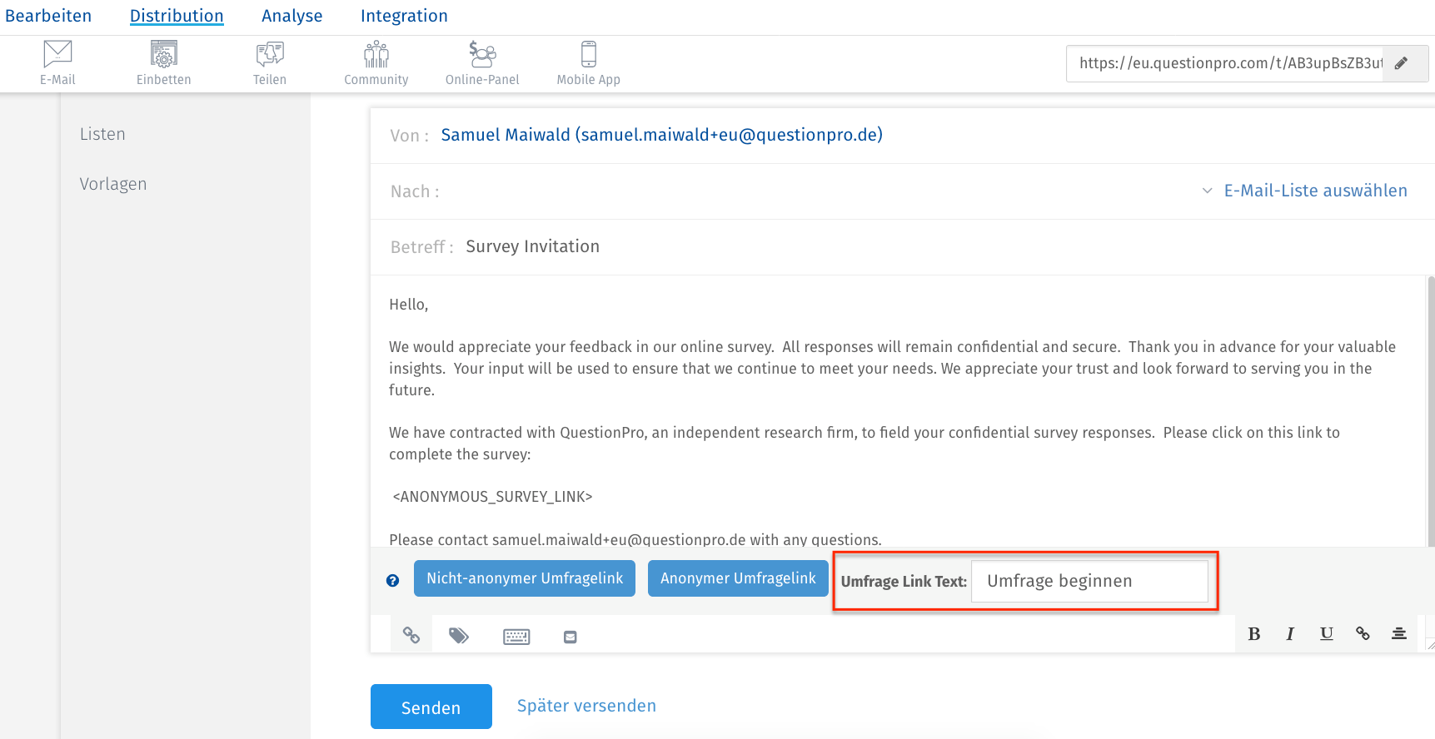Click the Nach recipient field
Image resolution: width=1435 pixels, height=739 pixels.
coord(903,191)
